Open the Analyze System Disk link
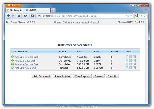The width and height of the screenshot is (154, 109). tap(27, 57)
